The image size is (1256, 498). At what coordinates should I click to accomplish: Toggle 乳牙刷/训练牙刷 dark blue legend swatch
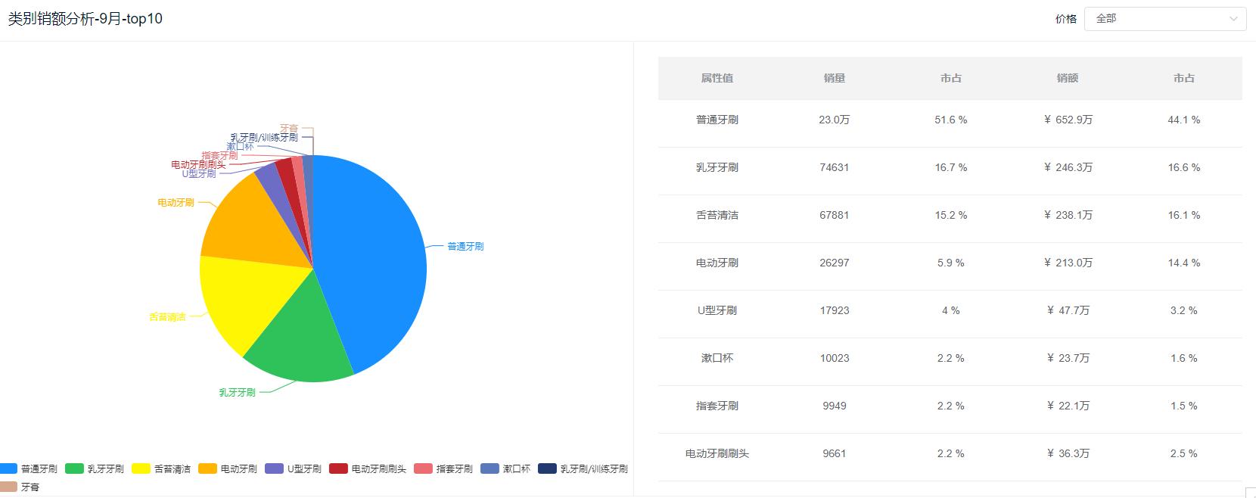547,468
